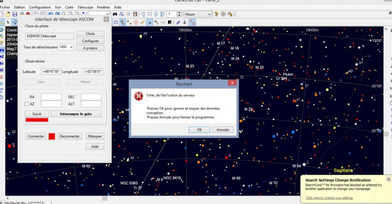Viewport: 392px width, 204px height.
Task: Save the chart with the floppy disk icon
Action: 15,14
